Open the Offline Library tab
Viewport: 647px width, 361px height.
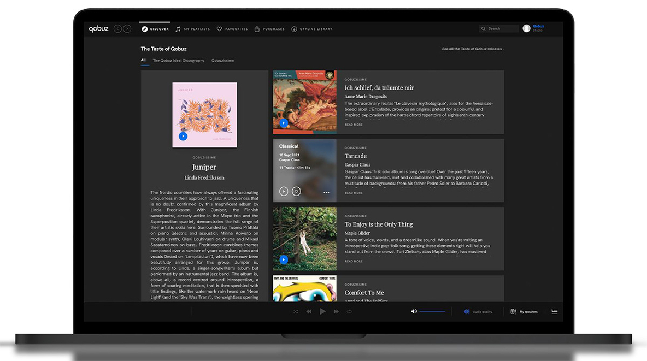pos(312,29)
